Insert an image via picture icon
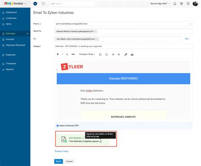The height and width of the screenshot is (166, 201). (132, 55)
